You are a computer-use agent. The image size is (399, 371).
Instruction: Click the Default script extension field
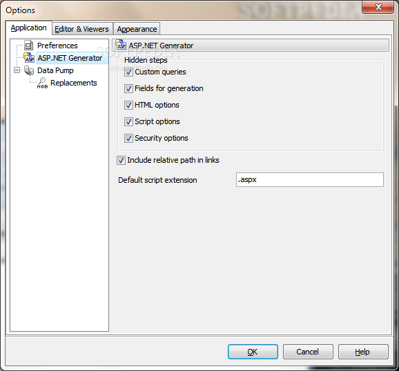(x=310, y=180)
